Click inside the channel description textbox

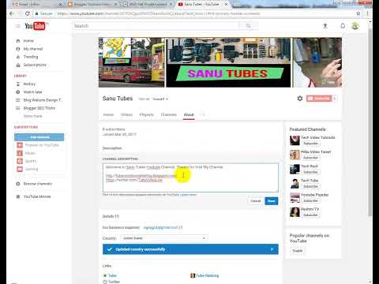(190, 177)
